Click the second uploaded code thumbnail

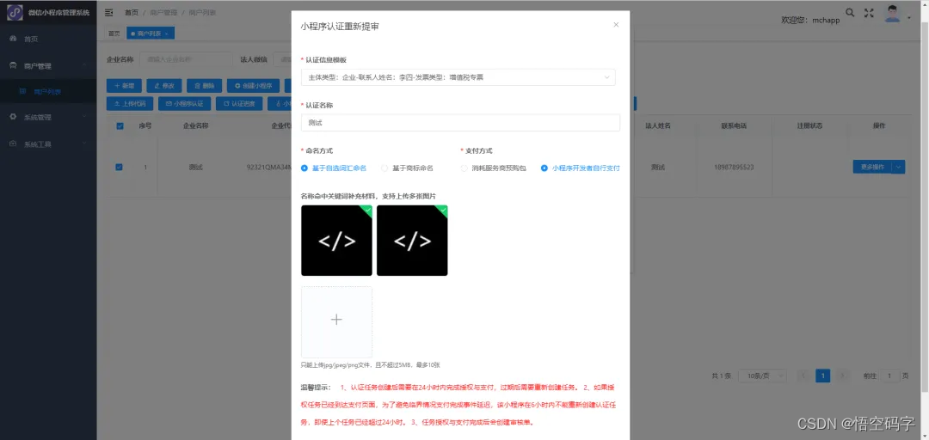point(412,241)
